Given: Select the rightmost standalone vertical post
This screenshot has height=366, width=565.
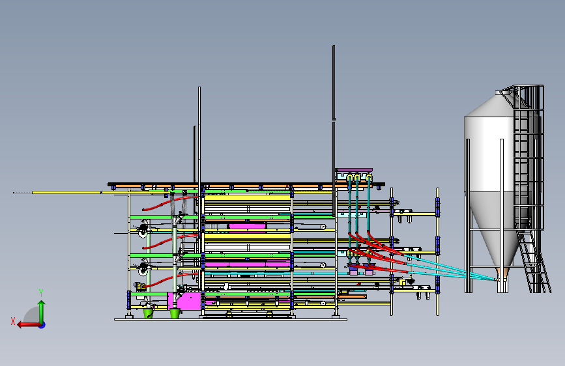Looking at the screenshot, I should point(437,251).
